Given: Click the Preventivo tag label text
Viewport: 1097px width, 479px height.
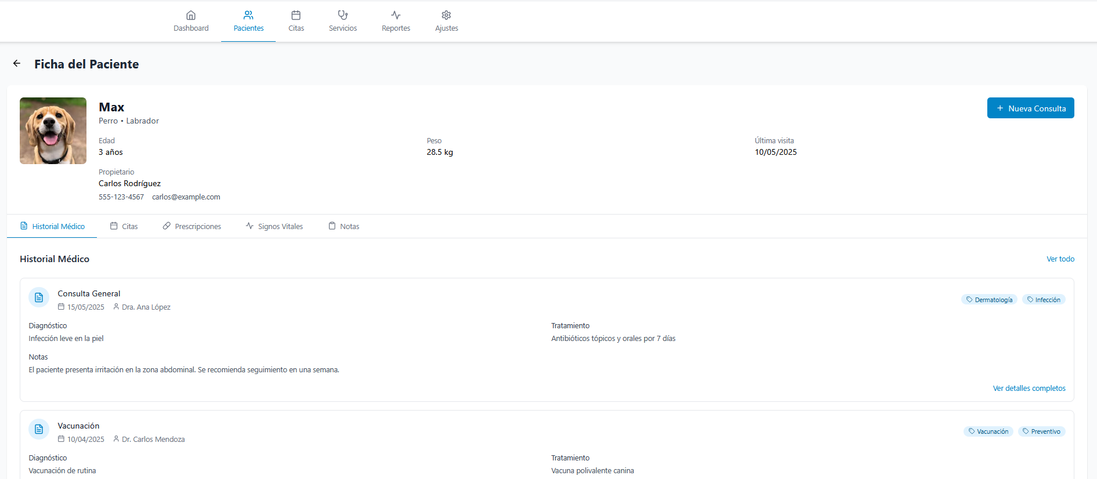Looking at the screenshot, I should [1046, 431].
